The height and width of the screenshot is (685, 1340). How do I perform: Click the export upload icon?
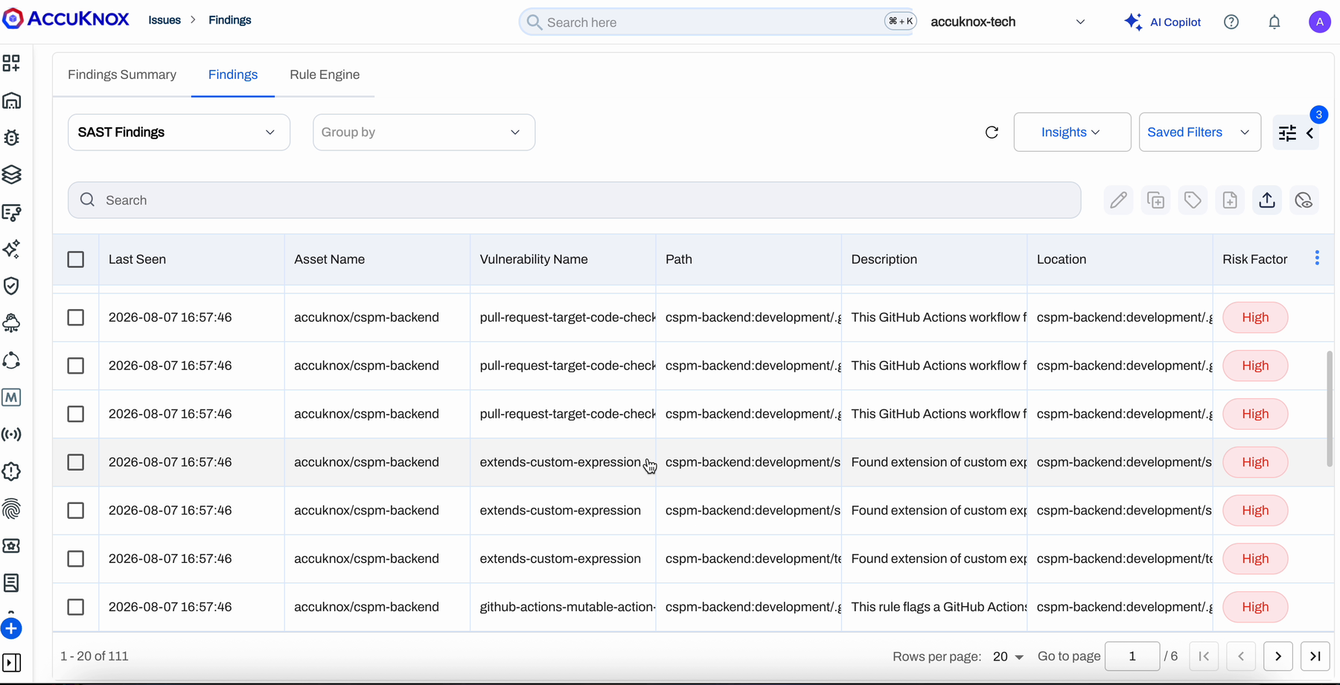click(1267, 200)
